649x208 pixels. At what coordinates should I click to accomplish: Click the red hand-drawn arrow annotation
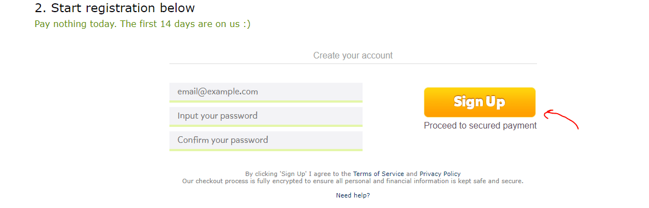pos(561,120)
